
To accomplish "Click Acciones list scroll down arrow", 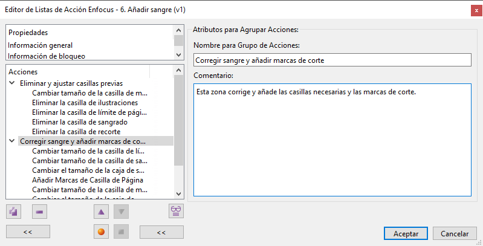I will pyautogui.click(x=178, y=193).
